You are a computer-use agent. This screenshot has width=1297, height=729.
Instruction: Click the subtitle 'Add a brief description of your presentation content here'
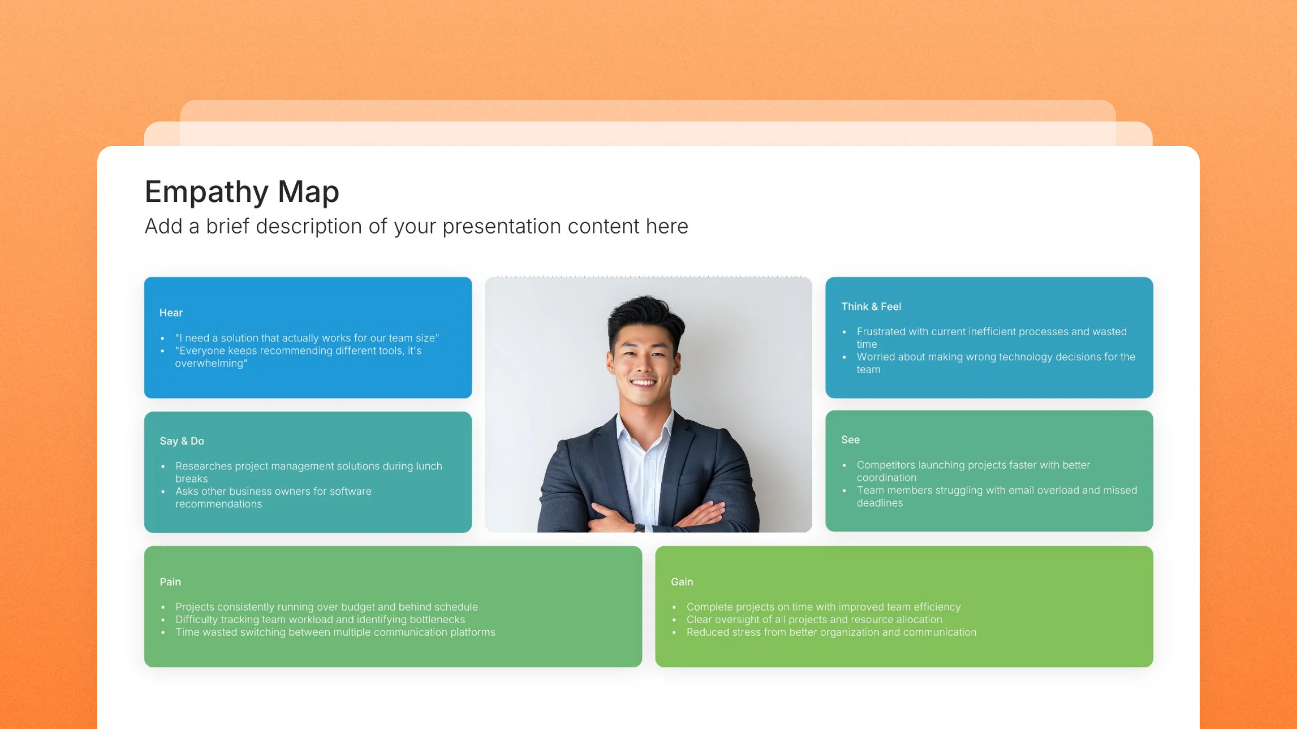pos(416,226)
